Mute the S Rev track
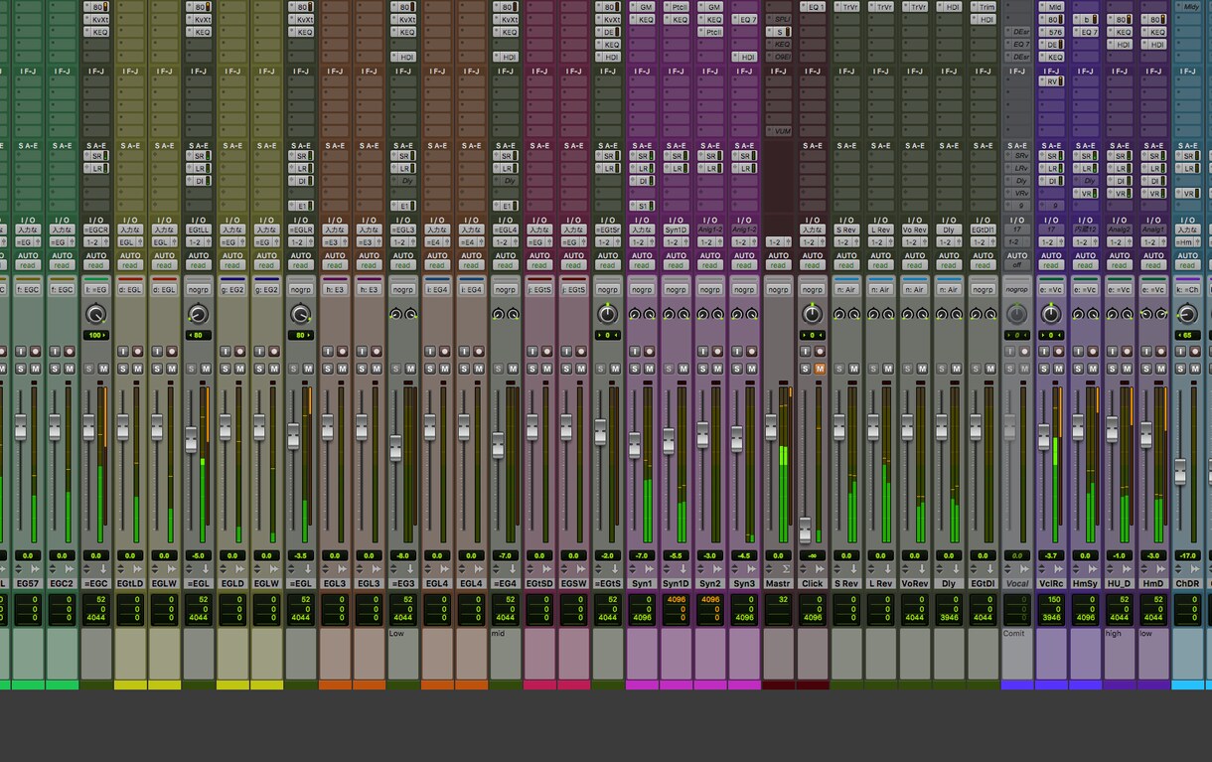Viewport: 1212px width, 762px height. [x=853, y=369]
